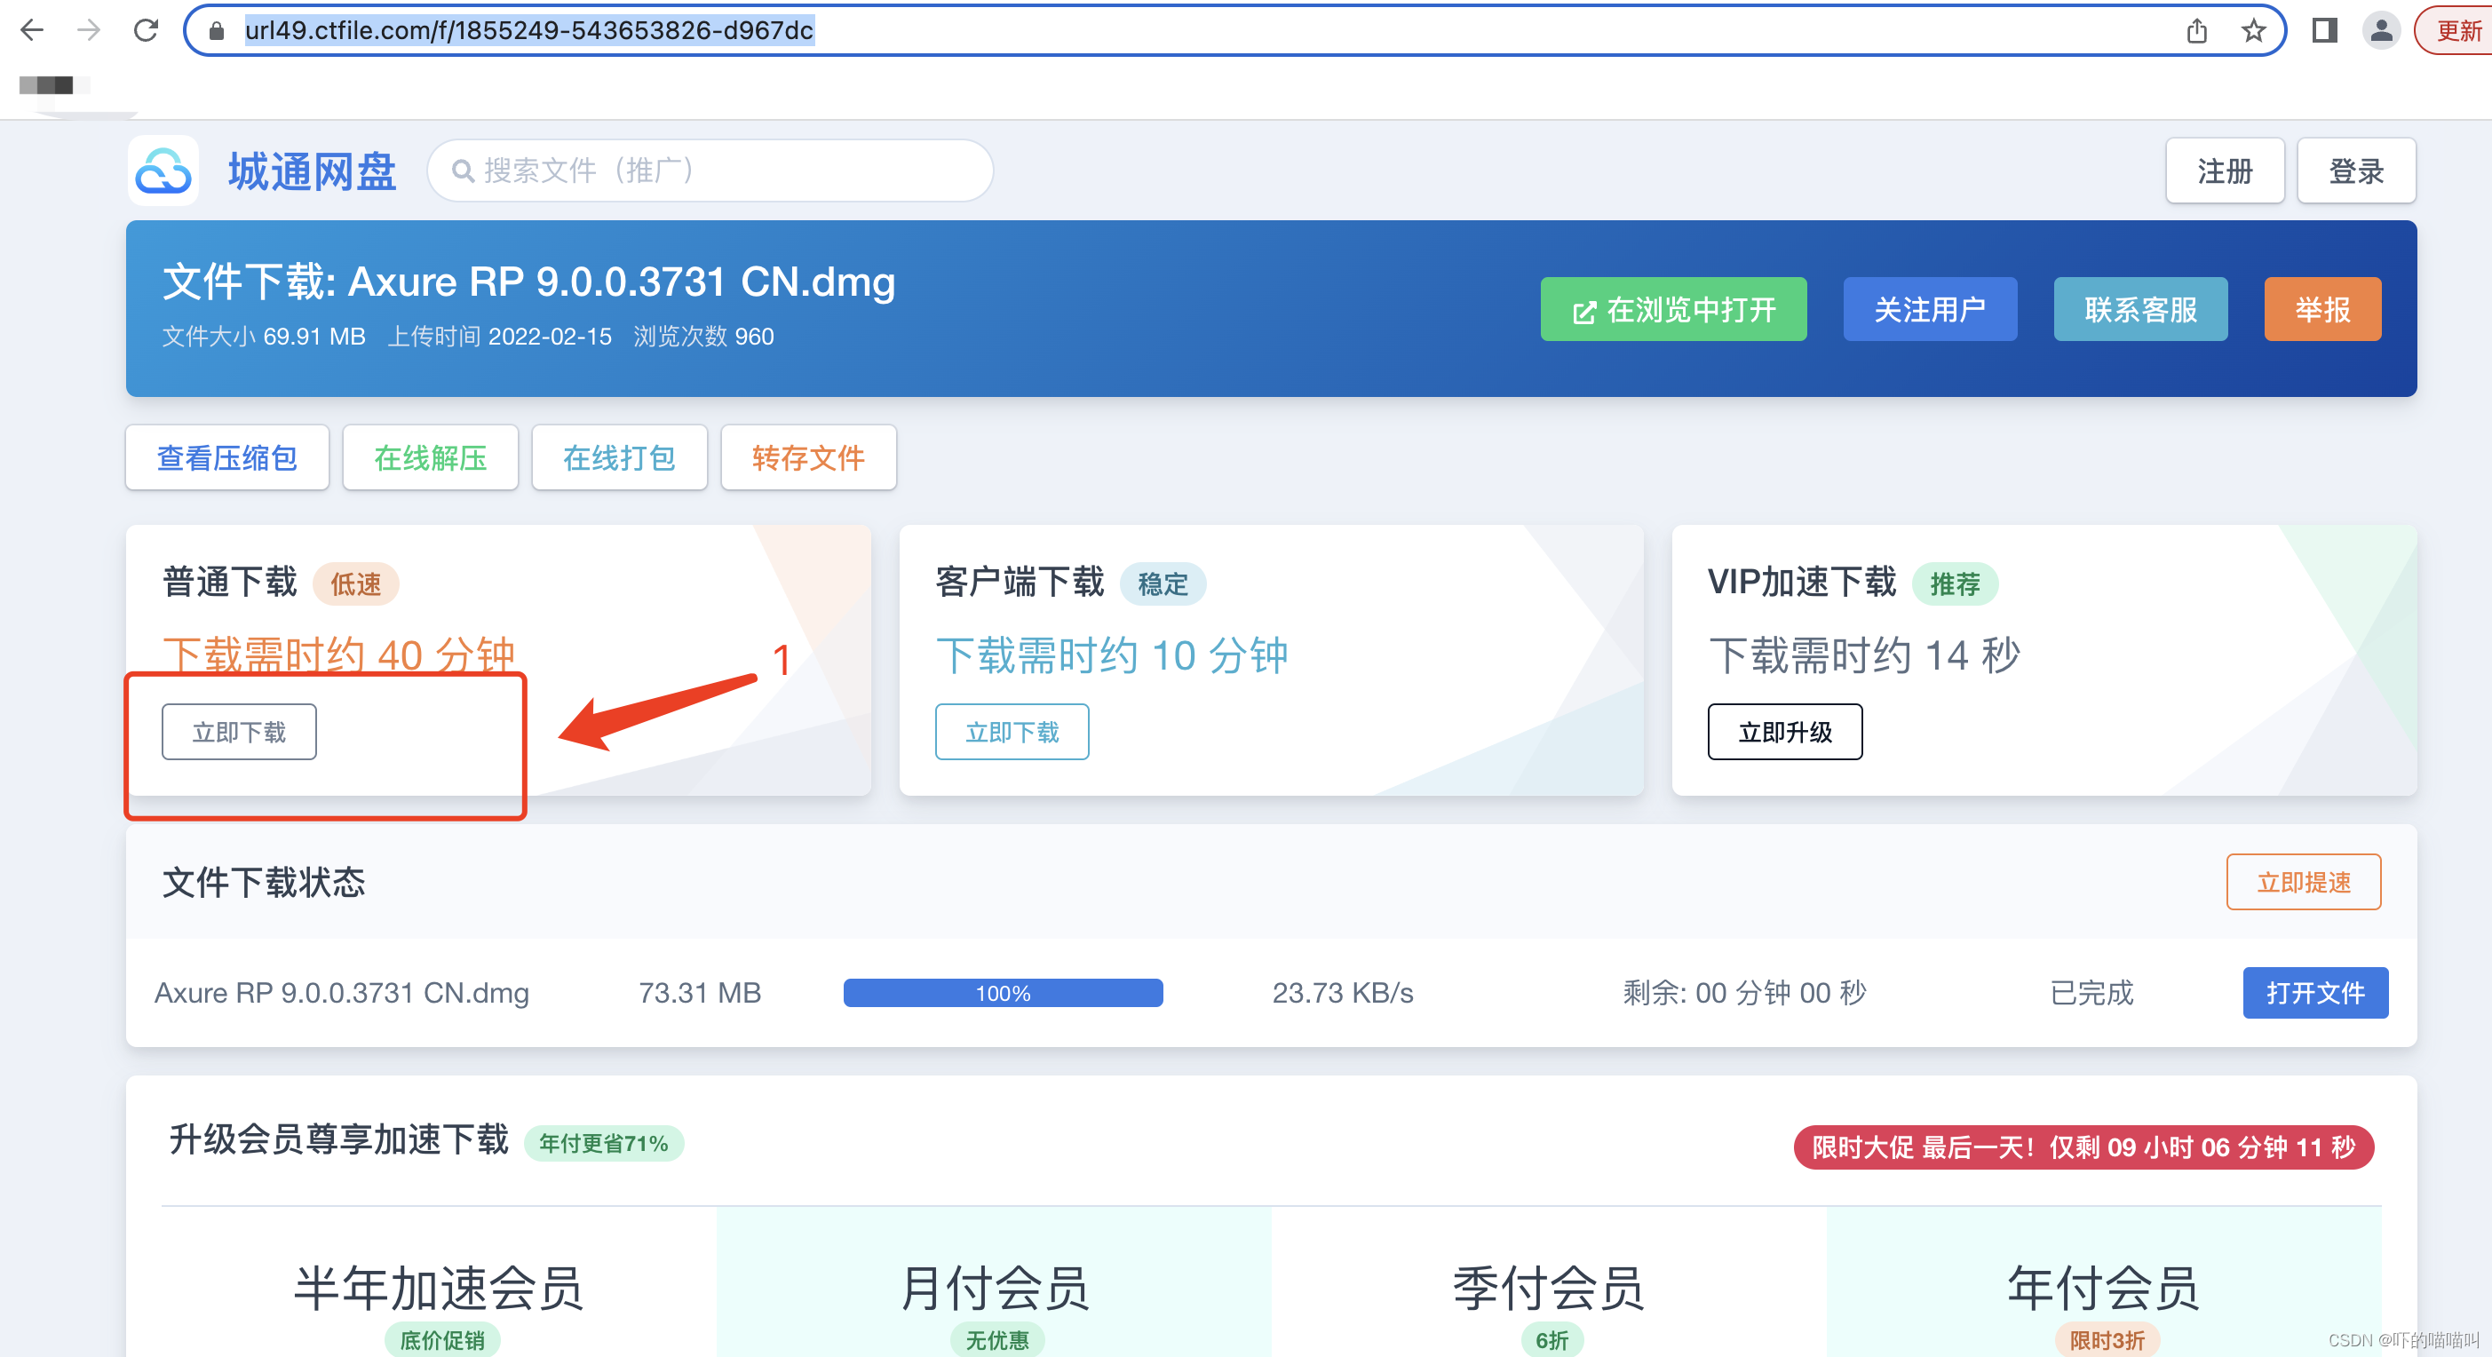Click the 低速 badge

pyautogui.click(x=355, y=583)
